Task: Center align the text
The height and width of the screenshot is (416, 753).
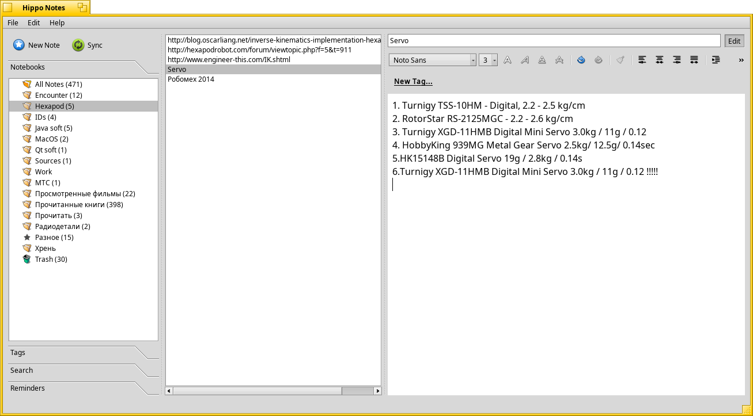Action: (x=660, y=60)
